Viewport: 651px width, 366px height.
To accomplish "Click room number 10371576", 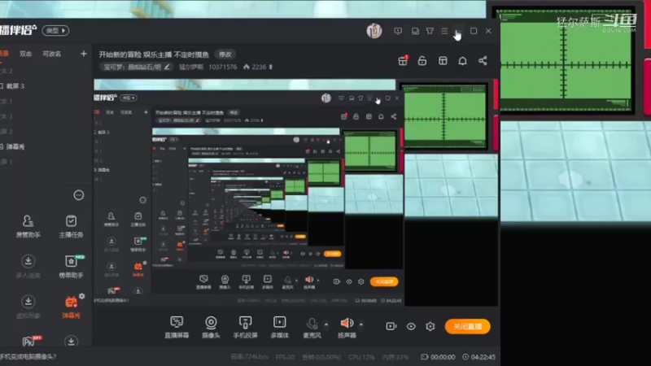I will [x=222, y=67].
